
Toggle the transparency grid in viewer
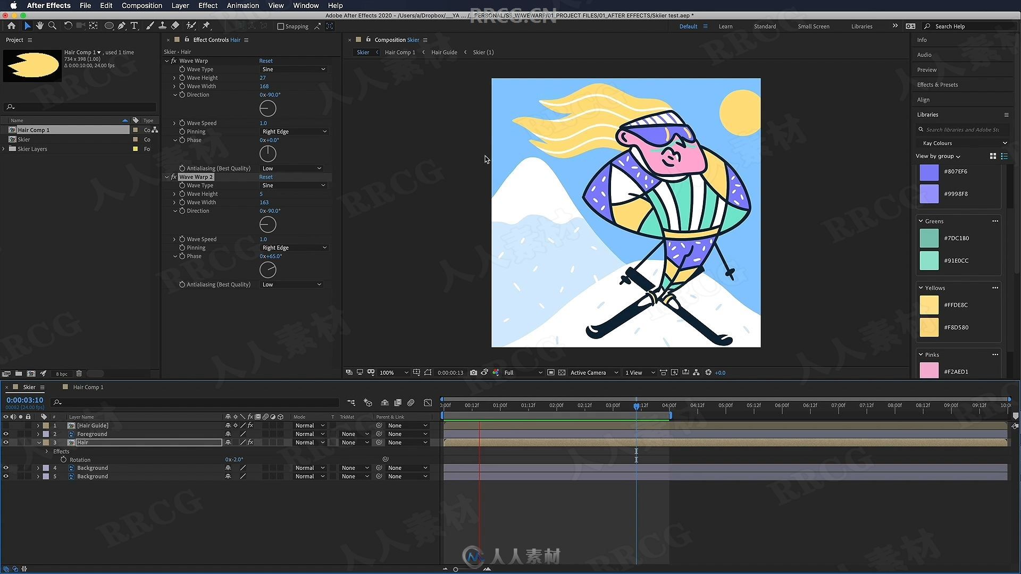562,373
